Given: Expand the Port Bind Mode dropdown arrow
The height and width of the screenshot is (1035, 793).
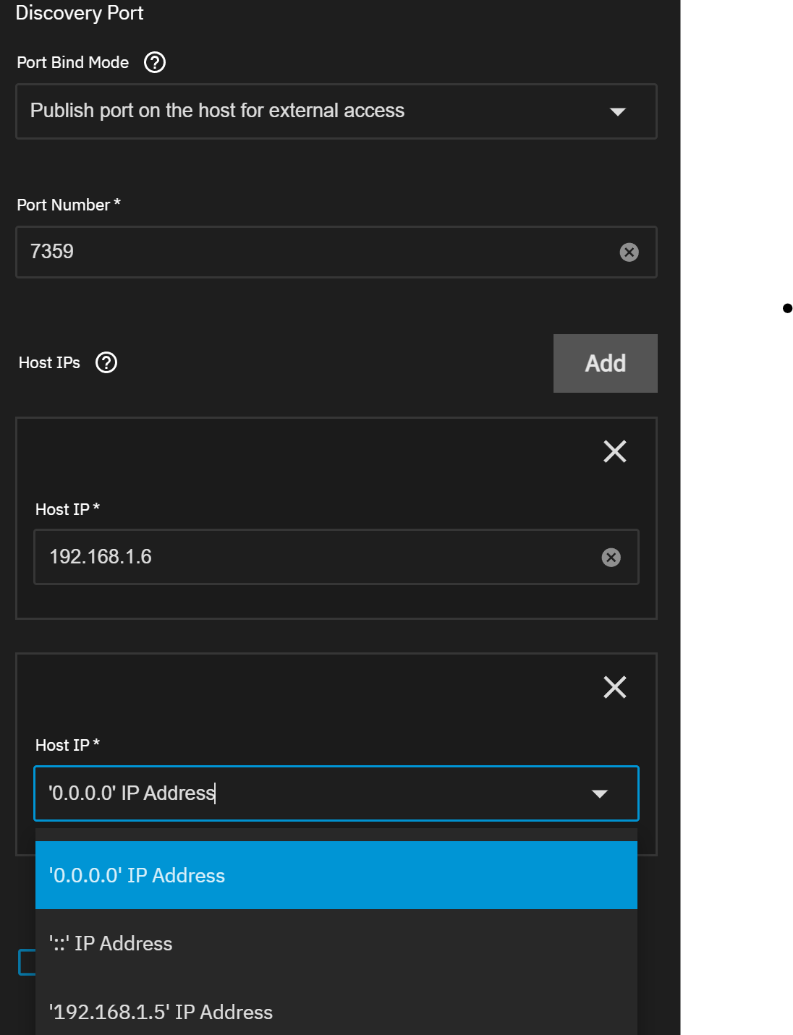Looking at the screenshot, I should [617, 111].
